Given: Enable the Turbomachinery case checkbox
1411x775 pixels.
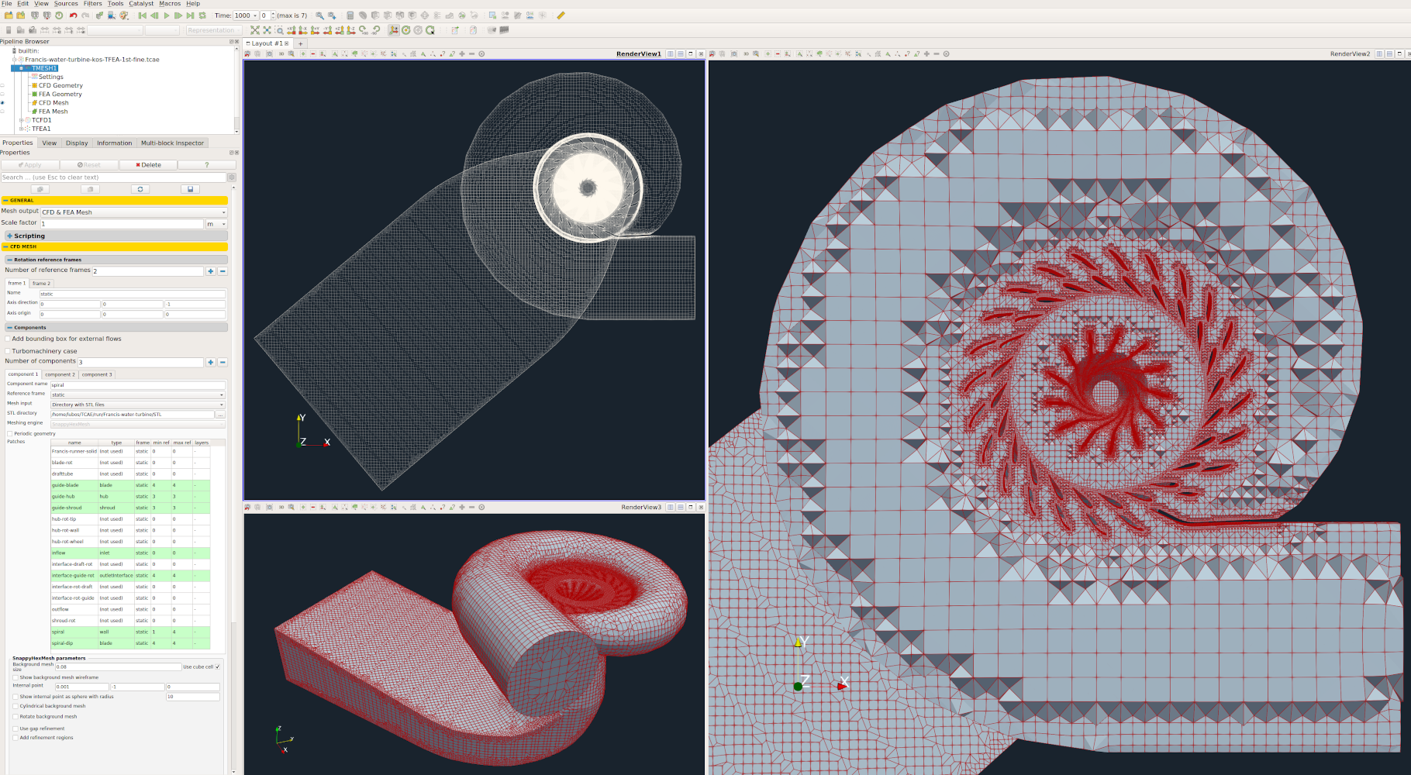Looking at the screenshot, I should pos(9,351).
